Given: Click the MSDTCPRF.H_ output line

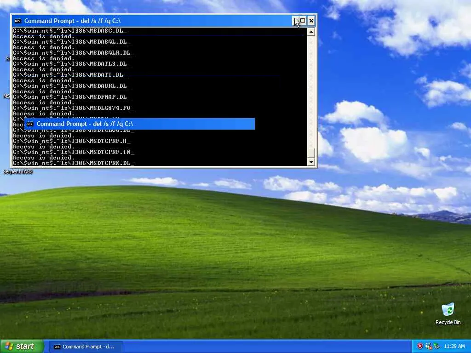Looking at the screenshot, I should (71, 141).
